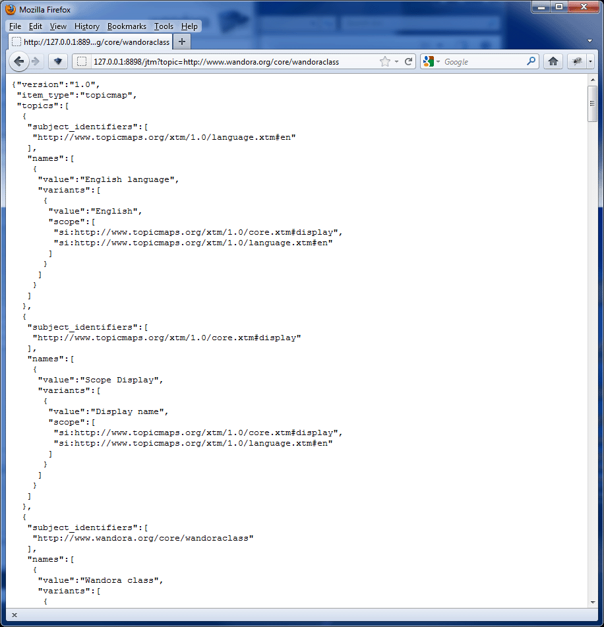Click the magnifier icon in the Google search box
The image size is (604, 627).
point(531,61)
